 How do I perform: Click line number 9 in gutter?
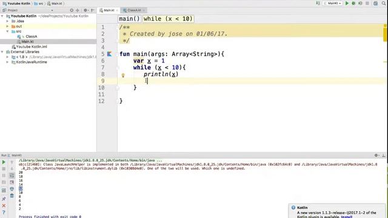(102, 81)
